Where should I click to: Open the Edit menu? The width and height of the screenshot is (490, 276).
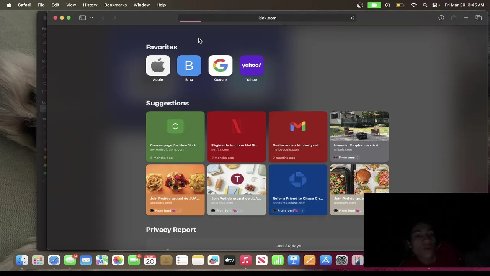point(56,5)
